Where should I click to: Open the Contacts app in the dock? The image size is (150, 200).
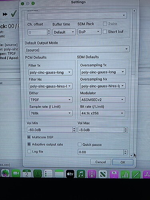[x=38, y=174]
